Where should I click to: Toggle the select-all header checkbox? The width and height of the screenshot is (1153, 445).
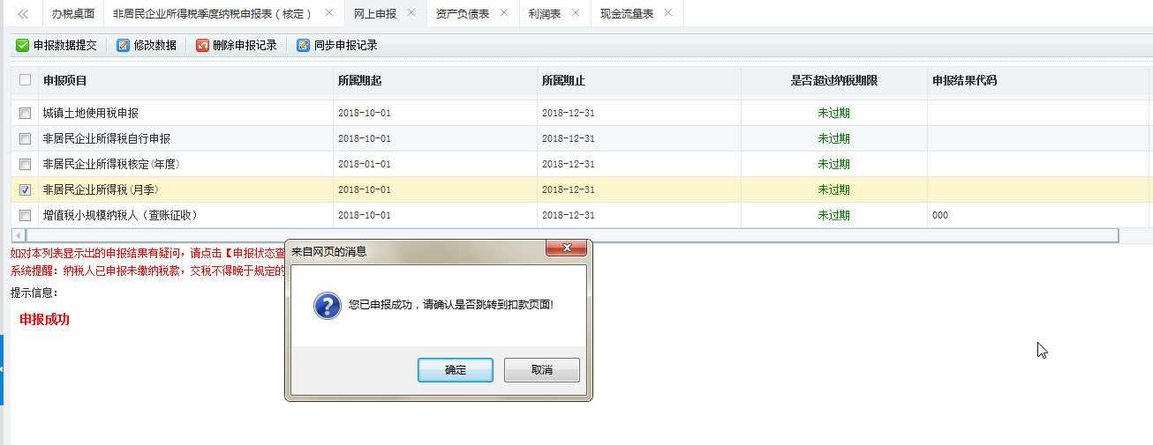click(x=25, y=80)
